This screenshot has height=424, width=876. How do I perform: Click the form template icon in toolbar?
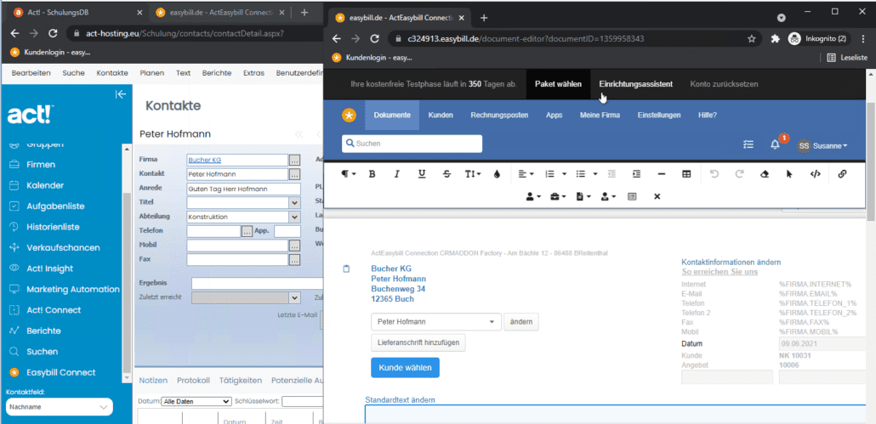pos(632,196)
